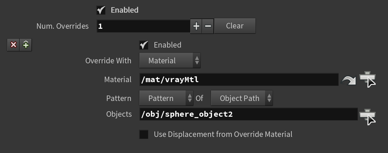This screenshot has height=153, width=388.
Task: Open the Object Path dropdown
Action: (x=242, y=98)
